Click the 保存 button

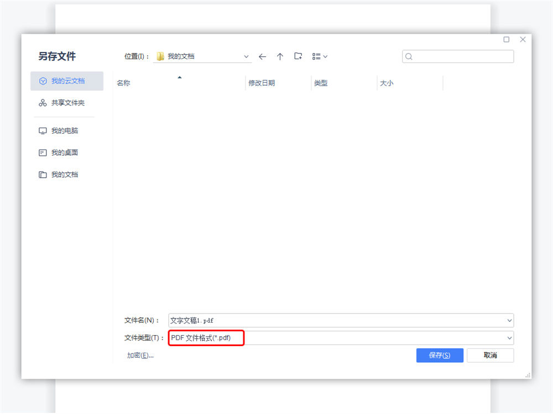(x=439, y=355)
